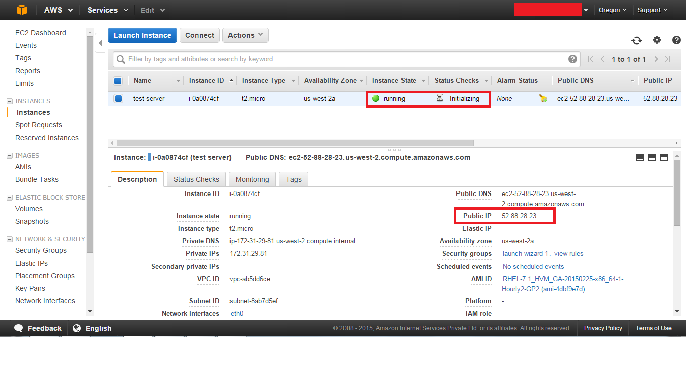
Task: Collapse the navigation sidebar arrow
Action: coord(100,43)
